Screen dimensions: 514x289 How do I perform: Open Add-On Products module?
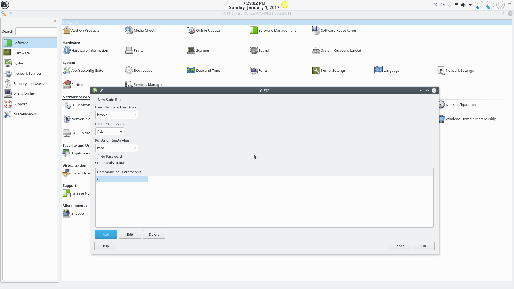point(81,30)
